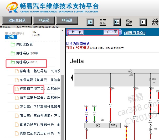The image size is (159, 140).
Task: Open the 驾驶员侧车门接触开关 document
Action: [x=40, y=124]
